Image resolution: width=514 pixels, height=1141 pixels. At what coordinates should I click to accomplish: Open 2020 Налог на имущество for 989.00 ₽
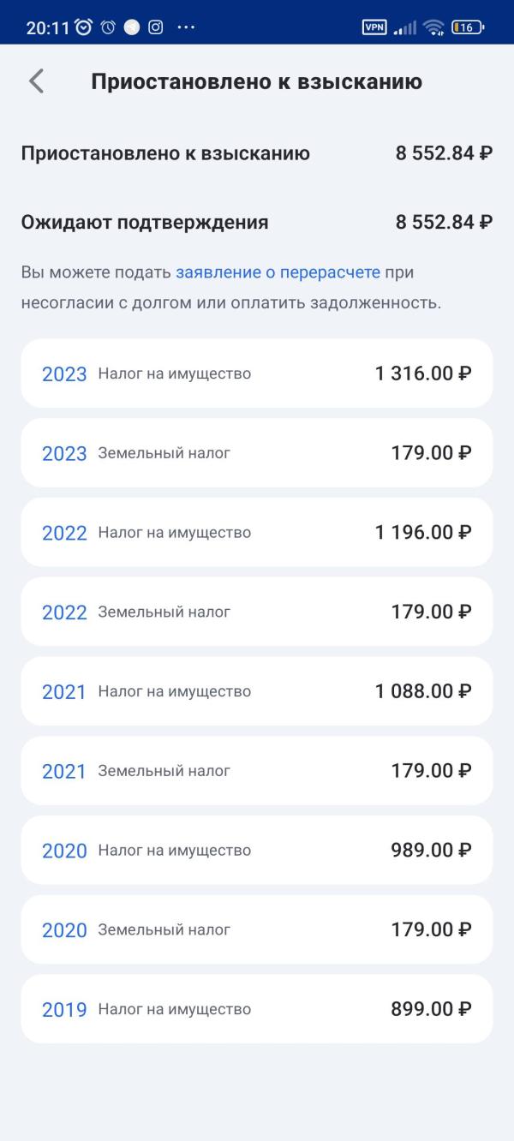coord(256,850)
